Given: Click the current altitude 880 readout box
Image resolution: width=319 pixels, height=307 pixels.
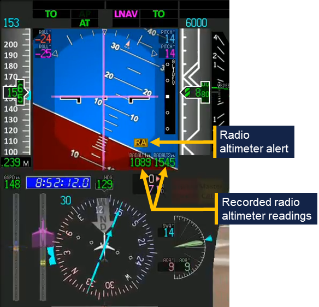Looking at the screenshot, I should (x=196, y=92).
